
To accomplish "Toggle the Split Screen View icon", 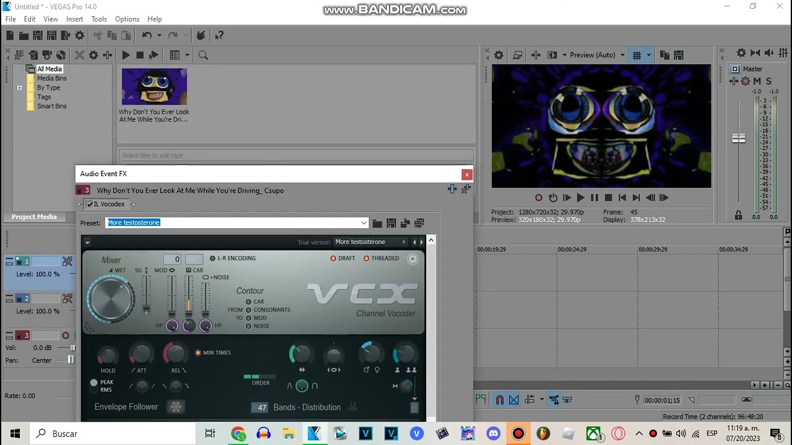I will point(553,55).
